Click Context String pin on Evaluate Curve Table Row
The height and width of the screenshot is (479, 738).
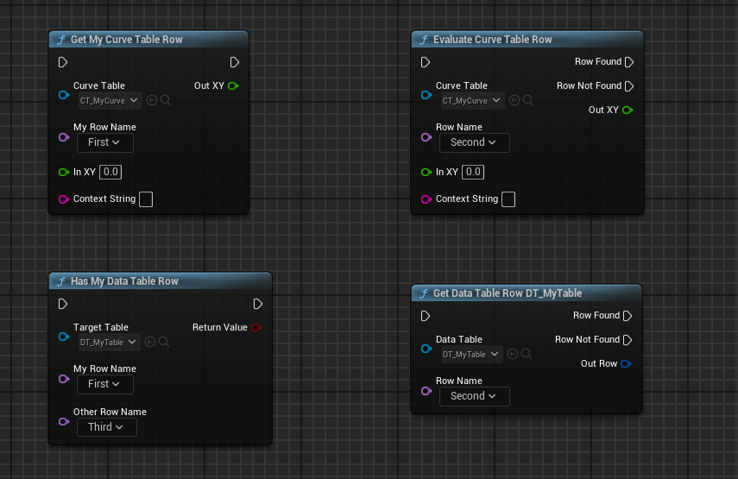426,199
